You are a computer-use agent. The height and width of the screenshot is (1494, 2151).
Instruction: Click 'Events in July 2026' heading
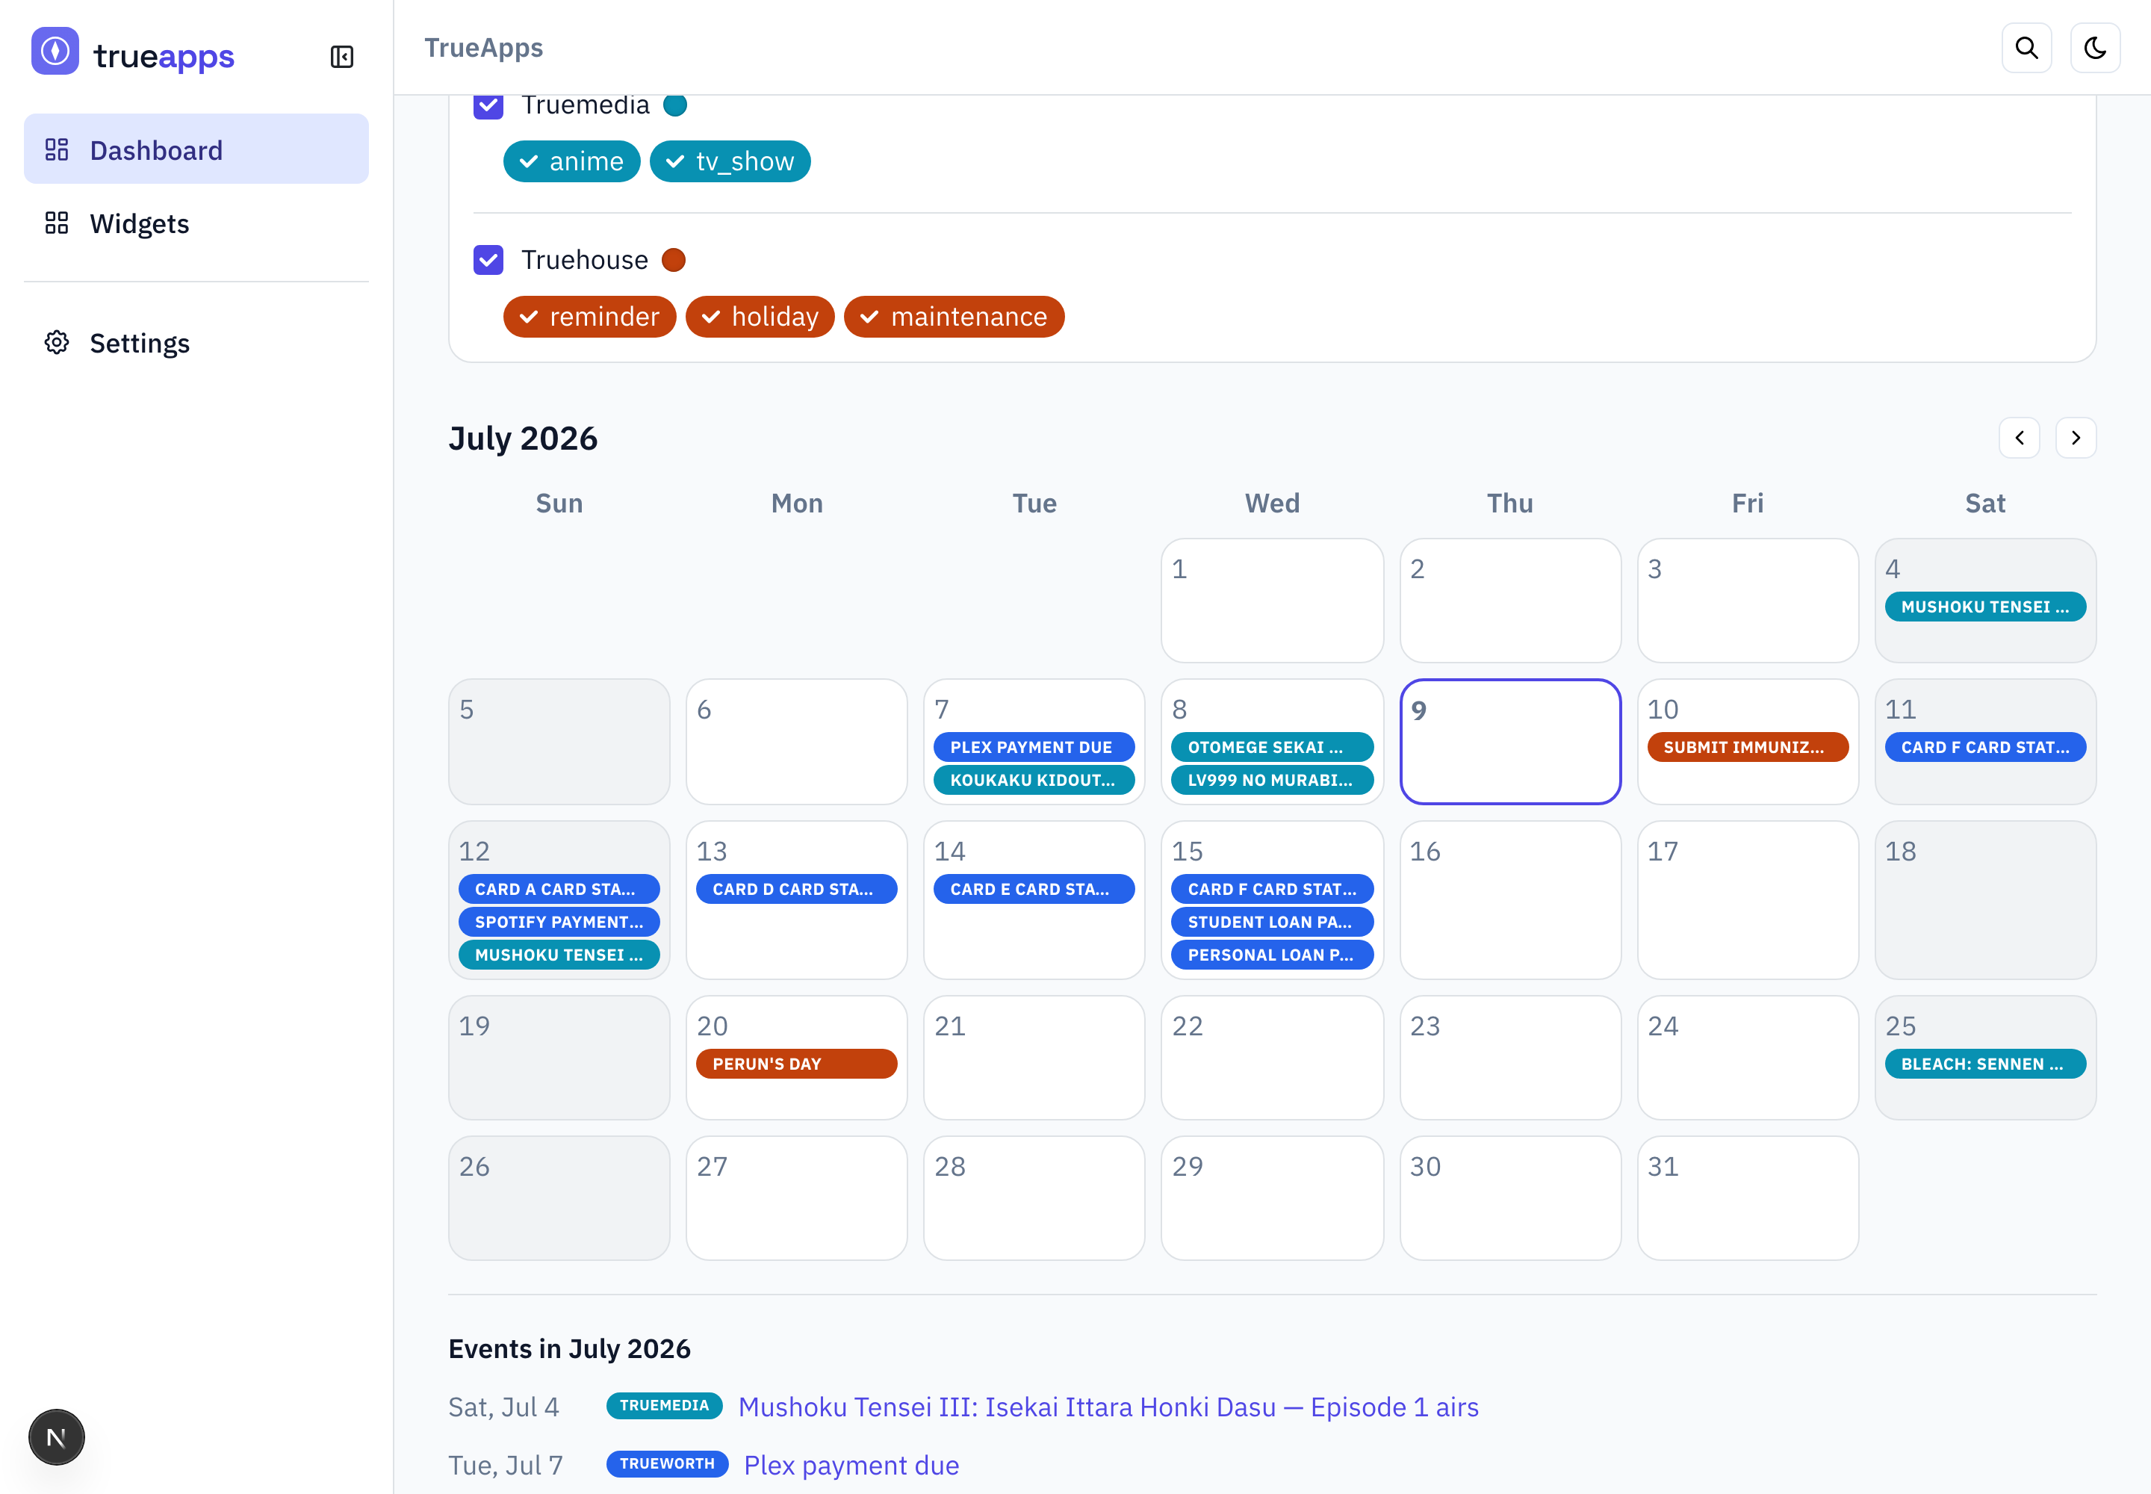coord(569,1349)
